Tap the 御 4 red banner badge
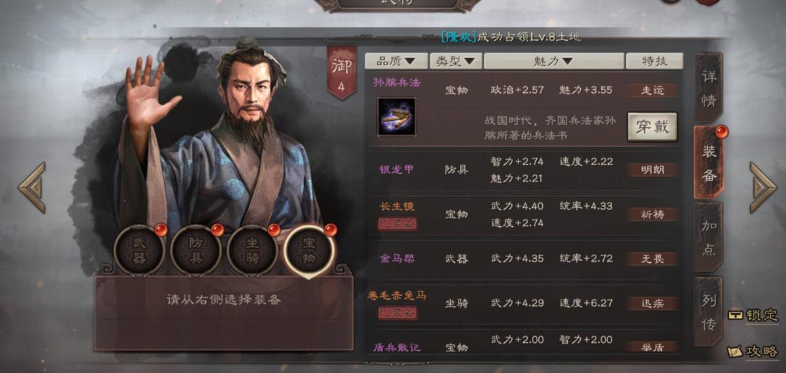Image resolution: width=786 pixels, height=373 pixels. 341,72
